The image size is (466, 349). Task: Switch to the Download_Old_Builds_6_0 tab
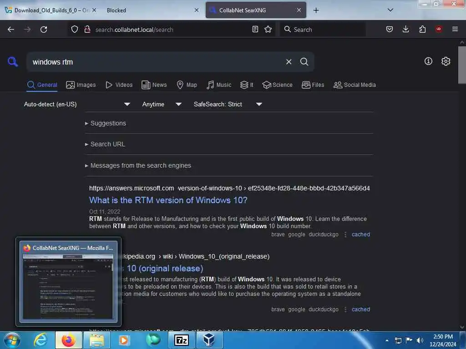coord(51,10)
